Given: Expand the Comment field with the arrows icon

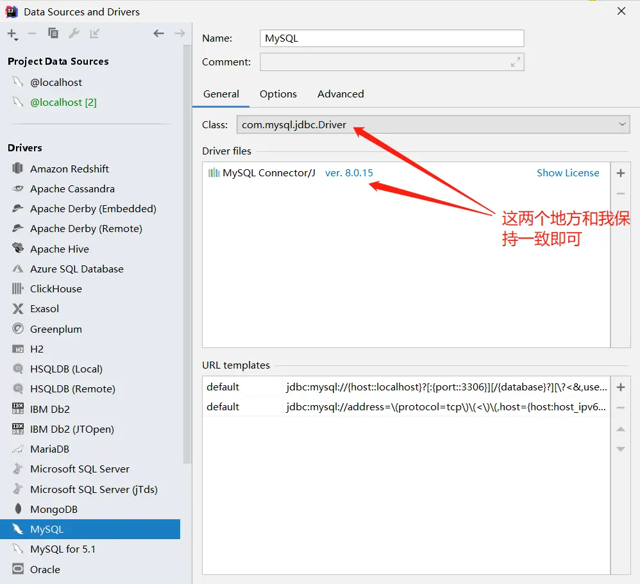Looking at the screenshot, I should (x=516, y=62).
